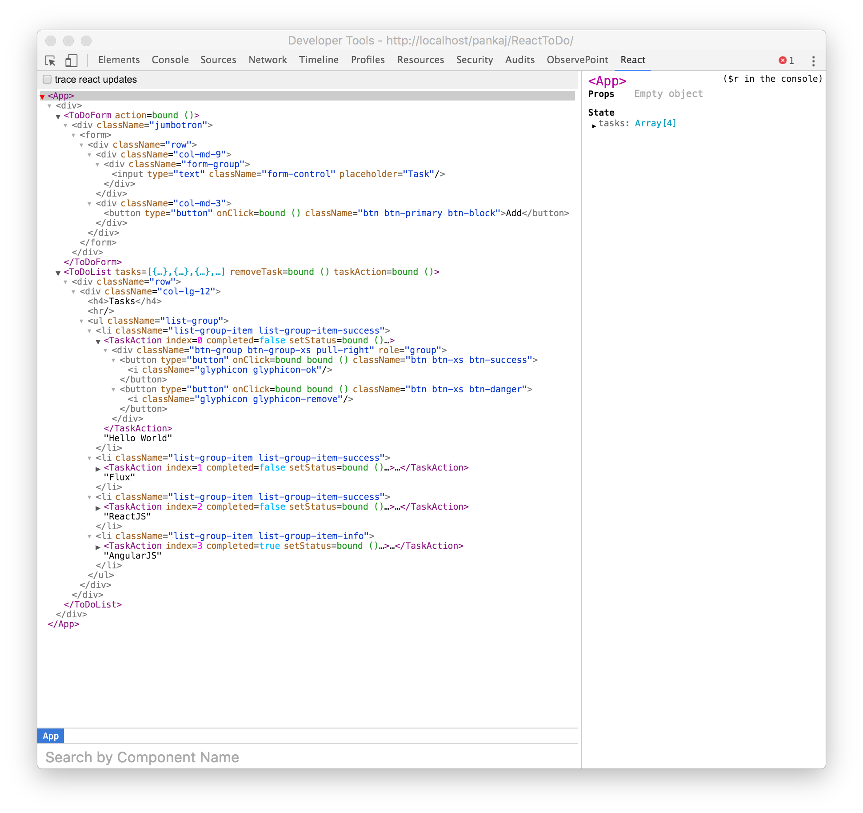The image size is (863, 813).
Task: Click the "Flux" text node
Action: pos(119,477)
